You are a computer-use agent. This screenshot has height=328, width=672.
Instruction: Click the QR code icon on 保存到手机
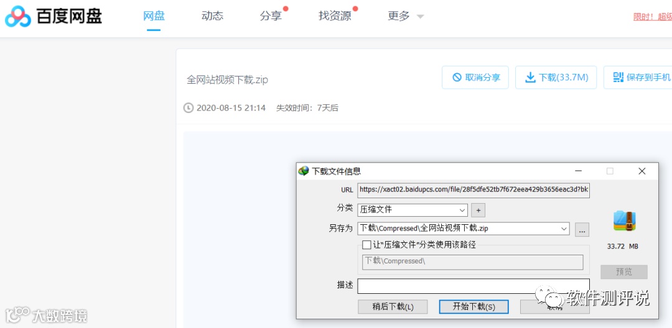[x=618, y=77]
